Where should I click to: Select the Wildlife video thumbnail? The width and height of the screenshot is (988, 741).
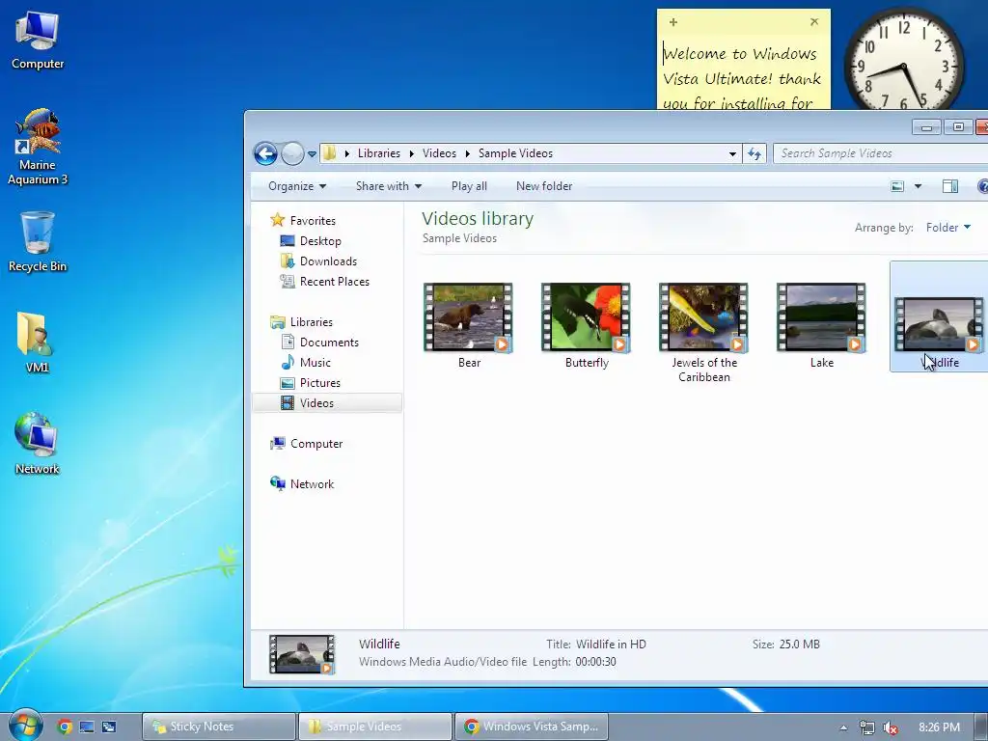coord(940,325)
